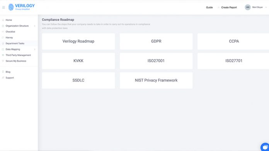Click the Verilogy fingerprint logo
The height and width of the screenshot is (151, 269).
pyautogui.click(x=11, y=7)
